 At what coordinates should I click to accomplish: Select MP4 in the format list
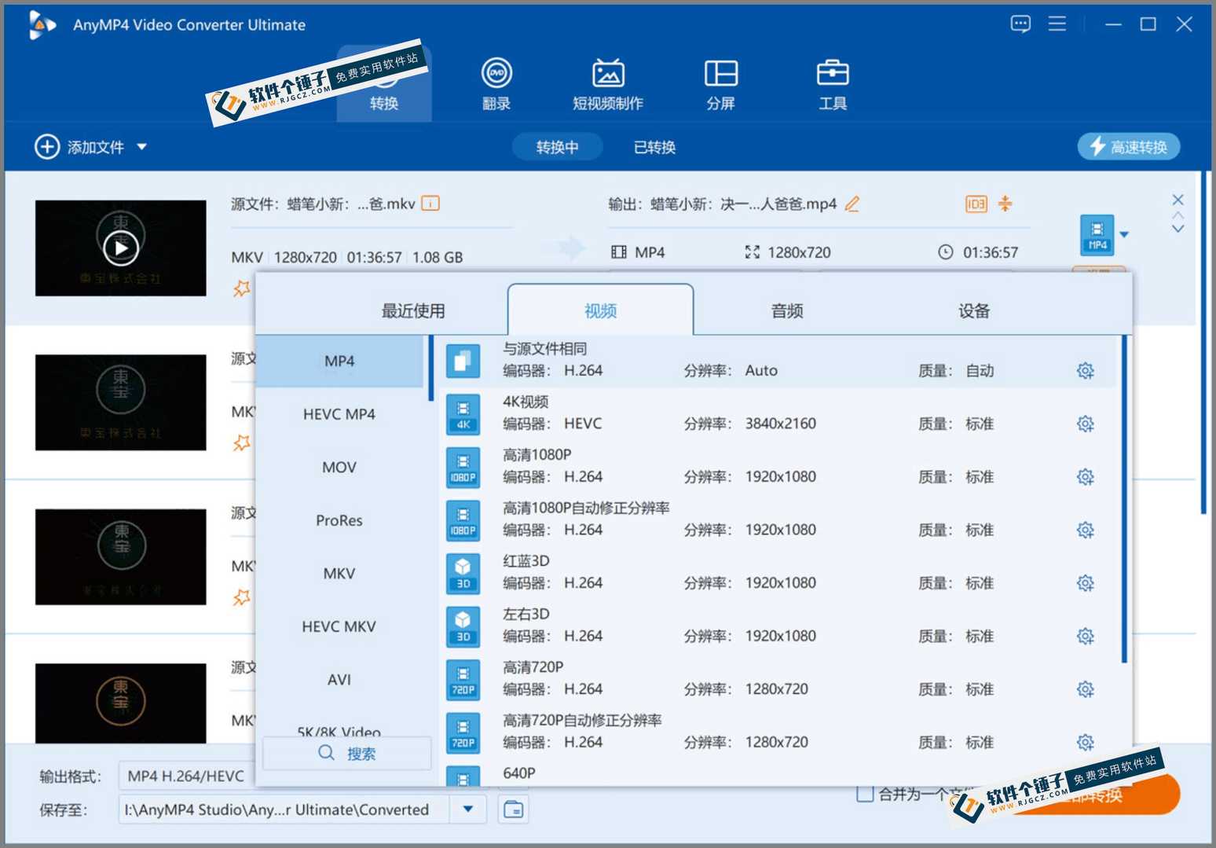click(x=339, y=361)
